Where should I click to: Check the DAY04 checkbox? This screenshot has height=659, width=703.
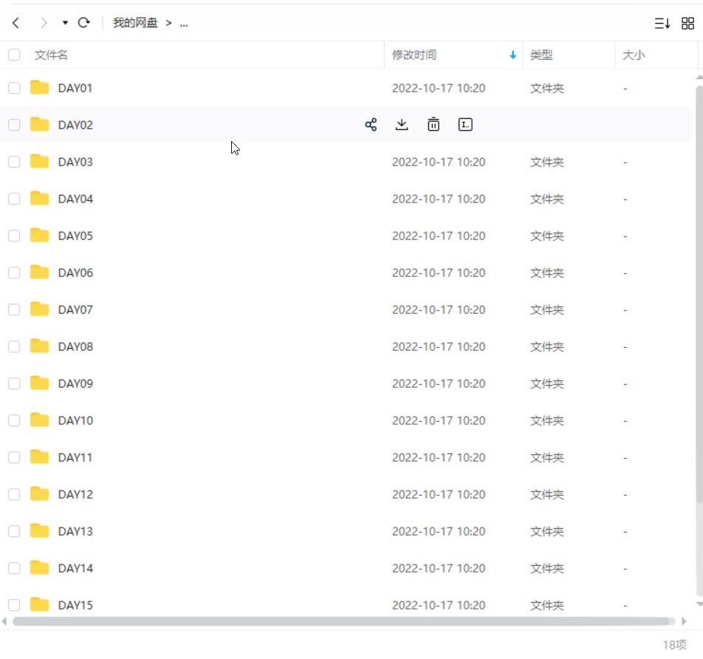coord(14,199)
